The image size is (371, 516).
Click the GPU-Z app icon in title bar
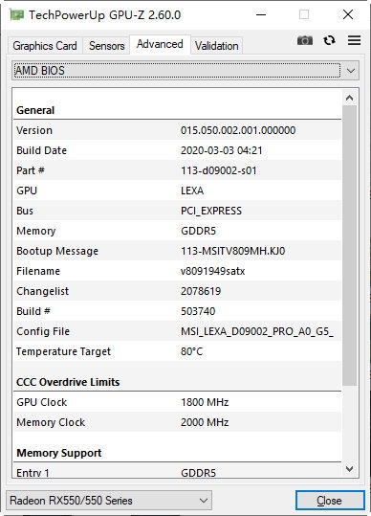[16, 14]
